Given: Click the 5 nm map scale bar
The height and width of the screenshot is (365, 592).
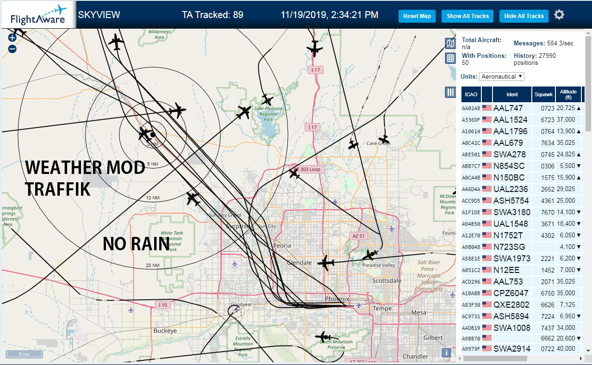Looking at the screenshot, I should [24, 354].
